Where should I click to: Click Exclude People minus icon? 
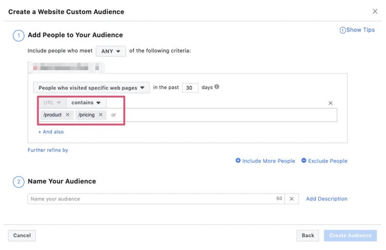click(304, 161)
